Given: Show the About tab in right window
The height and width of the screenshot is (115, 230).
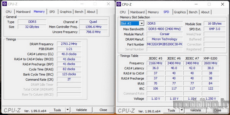Looking at the screenshot, I should coord(205,12).
